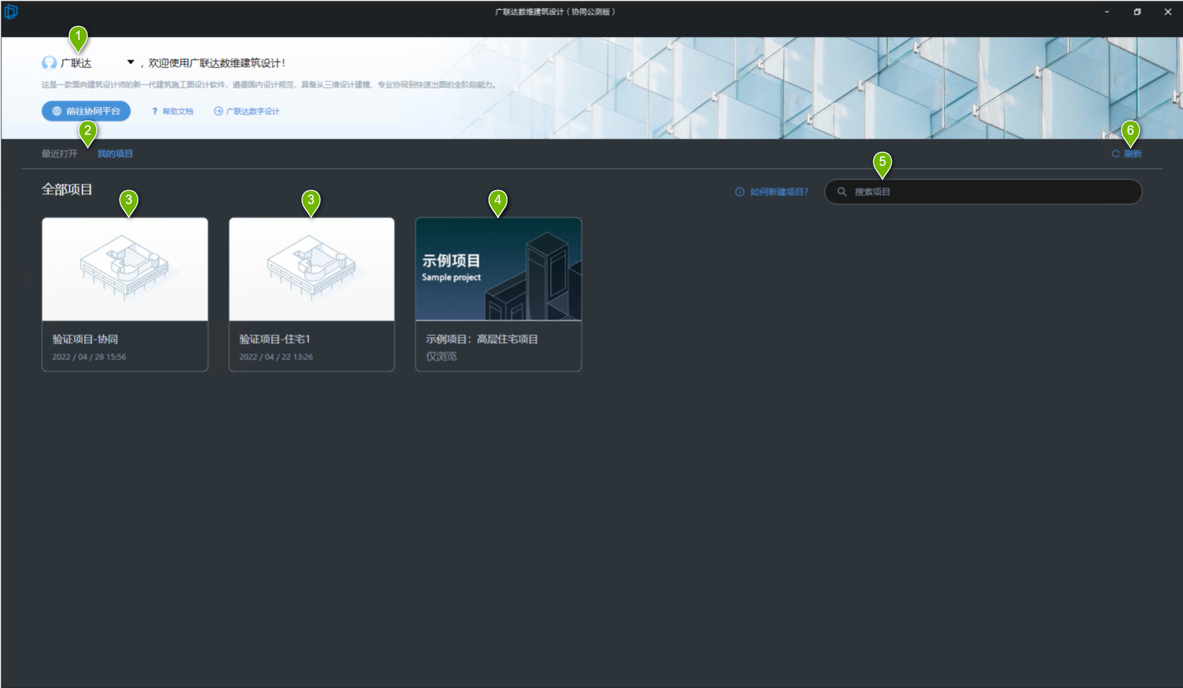Image resolution: width=1183 pixels, height=688 pixels.
Task: Open the 验证项目-协同 project thumbnail
Action: 125,269
